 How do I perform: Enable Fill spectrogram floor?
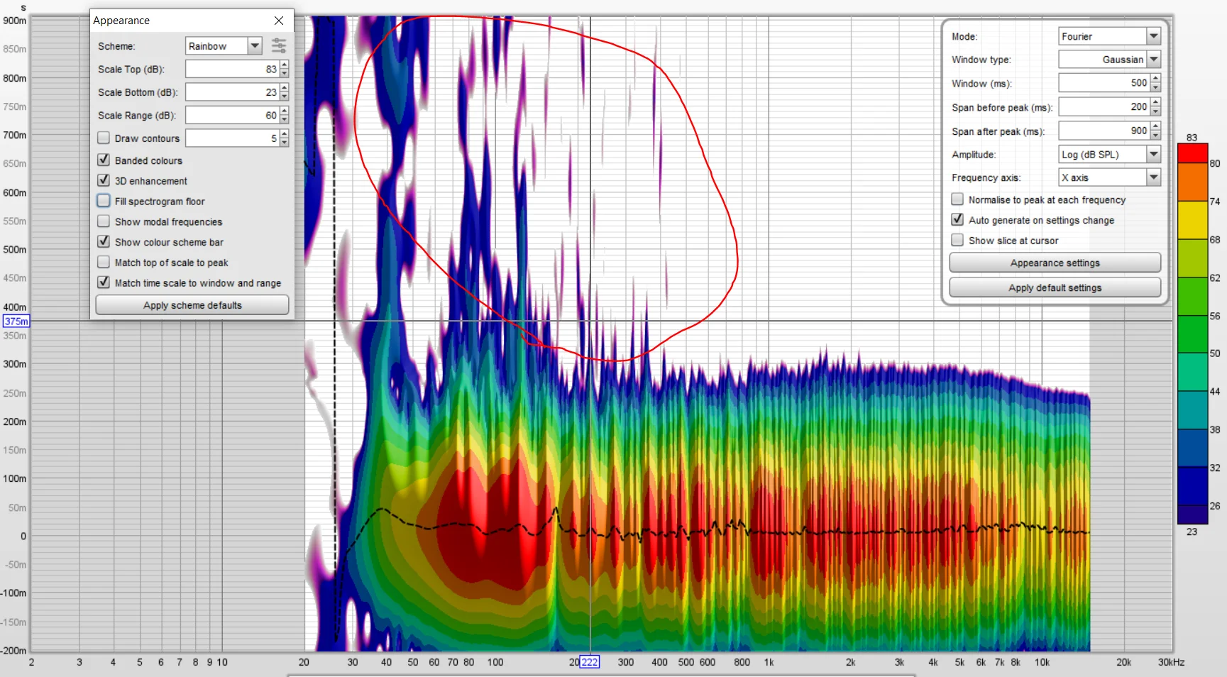coord(104,201)
